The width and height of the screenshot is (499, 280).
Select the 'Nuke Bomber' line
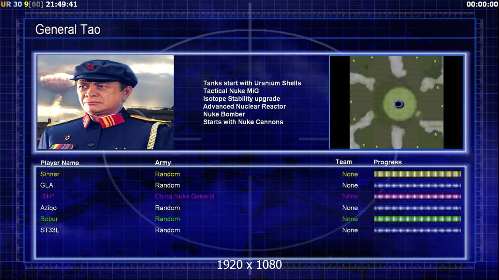224,114
